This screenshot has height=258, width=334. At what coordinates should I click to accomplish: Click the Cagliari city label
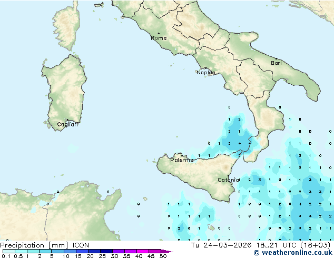tap(67, 124)
